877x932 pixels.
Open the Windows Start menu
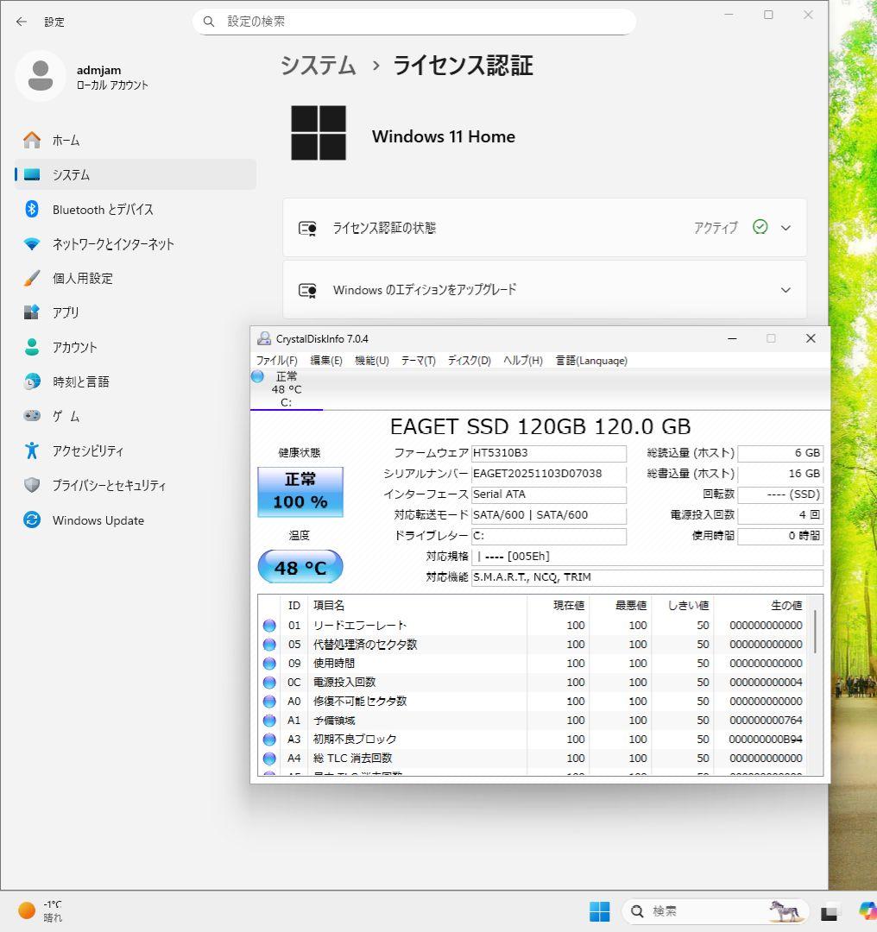(600, 910)
